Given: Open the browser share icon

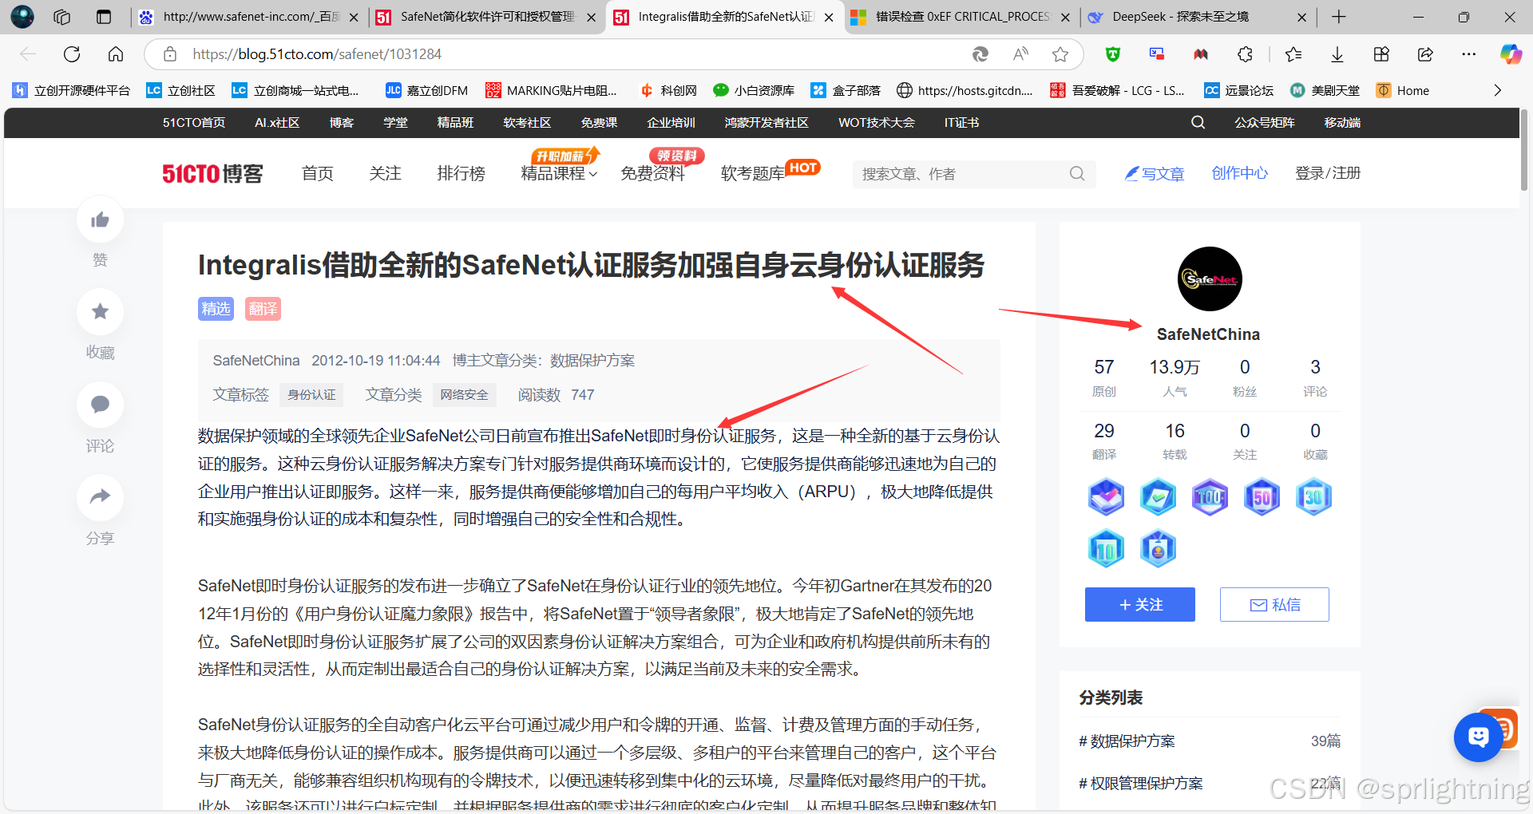Looking at the screenshot, I should coord(1425,54).
